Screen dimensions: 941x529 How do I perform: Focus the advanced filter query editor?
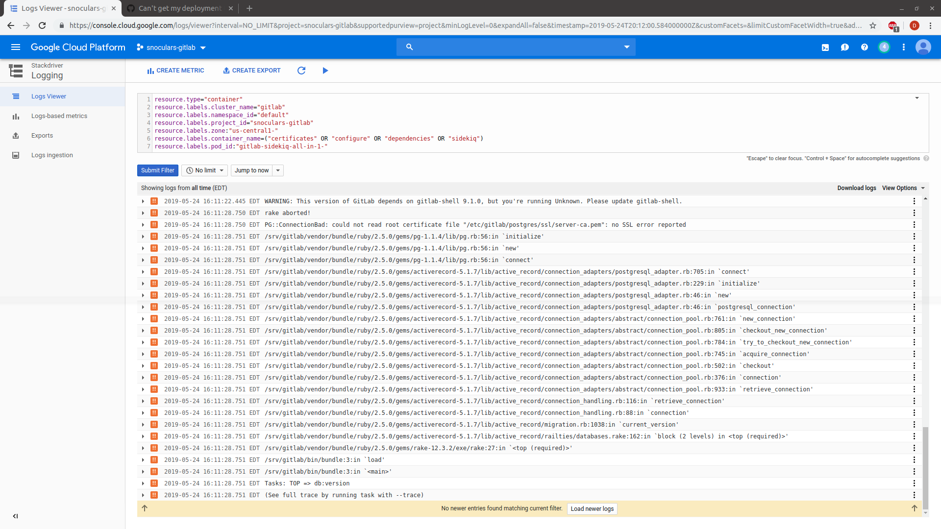coord(533,123)
